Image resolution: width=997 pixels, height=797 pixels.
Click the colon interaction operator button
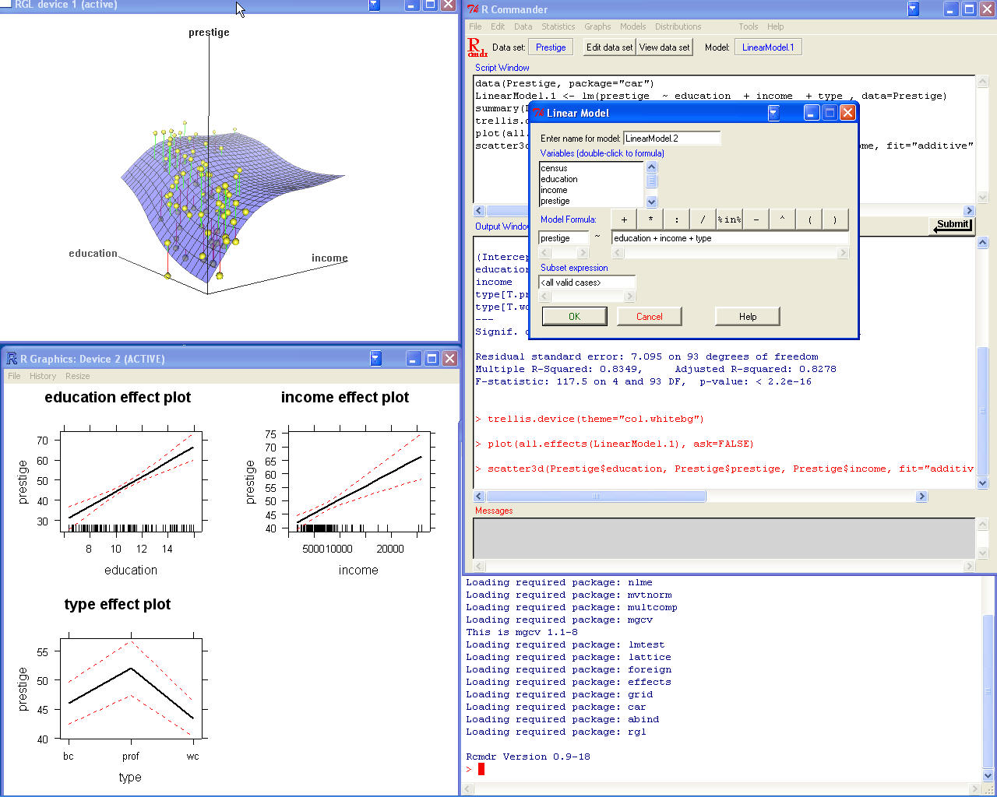tap(676, 219)
